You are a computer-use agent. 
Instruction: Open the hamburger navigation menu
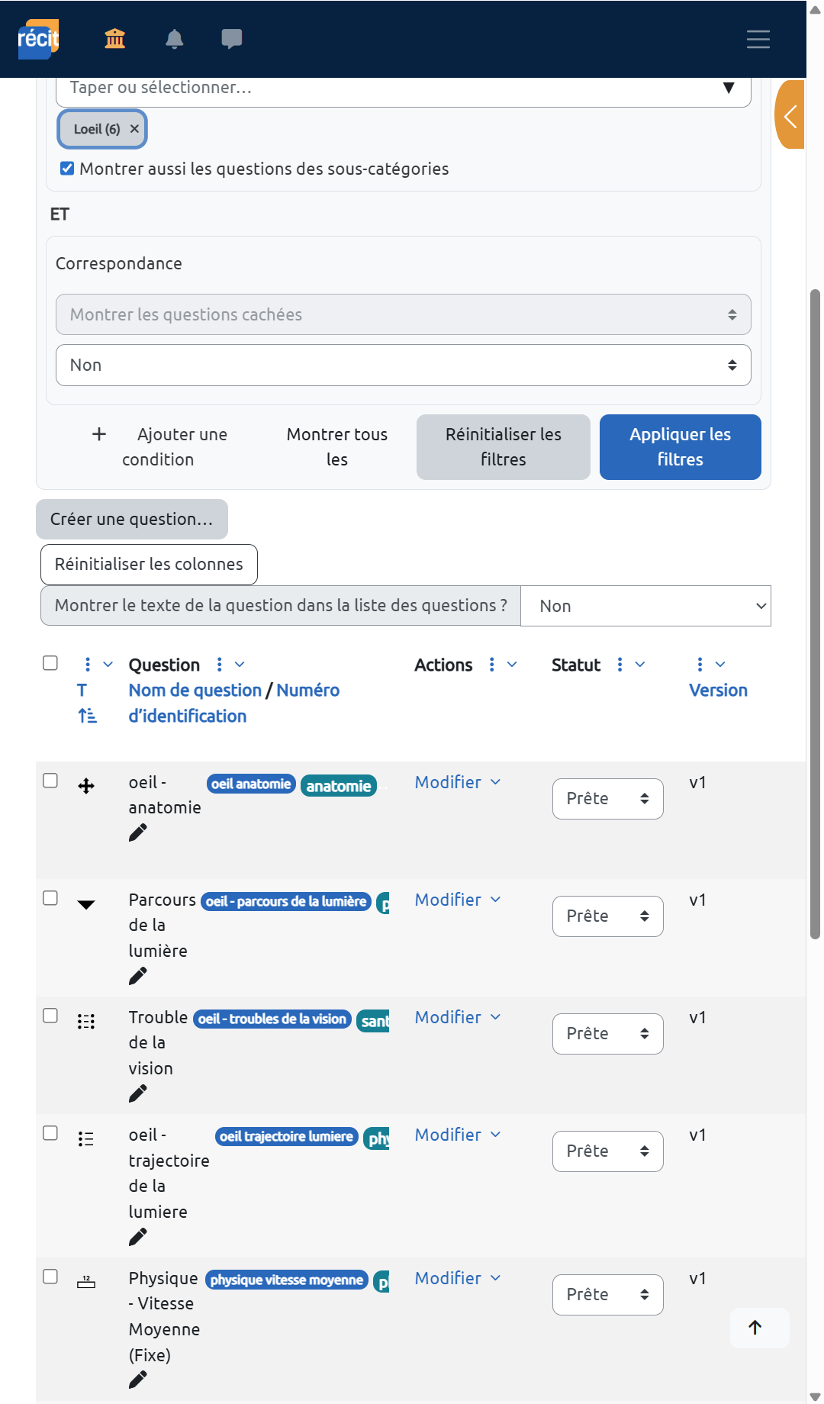point(758,39)
